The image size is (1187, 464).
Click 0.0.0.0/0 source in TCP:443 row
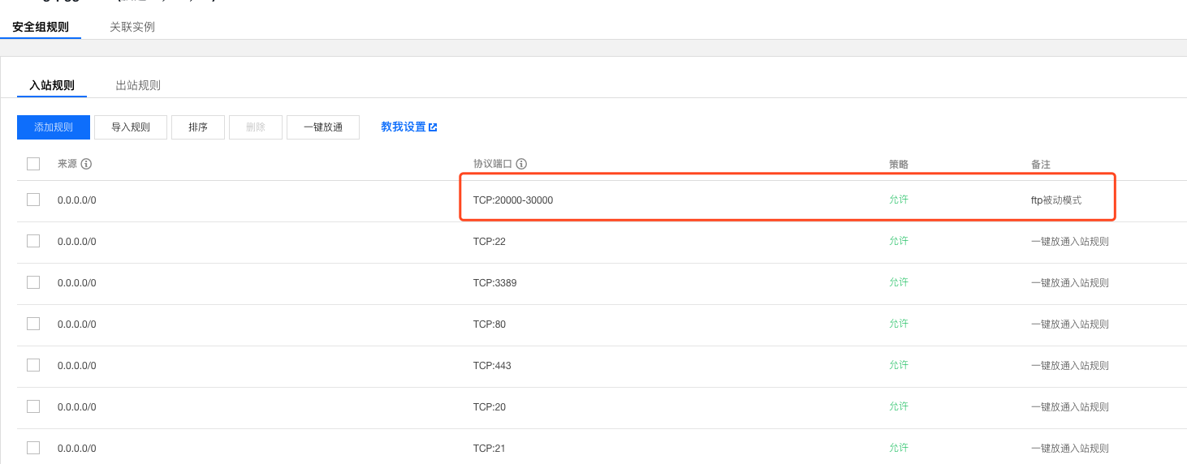pyautogui.click(x=77, y=366)
